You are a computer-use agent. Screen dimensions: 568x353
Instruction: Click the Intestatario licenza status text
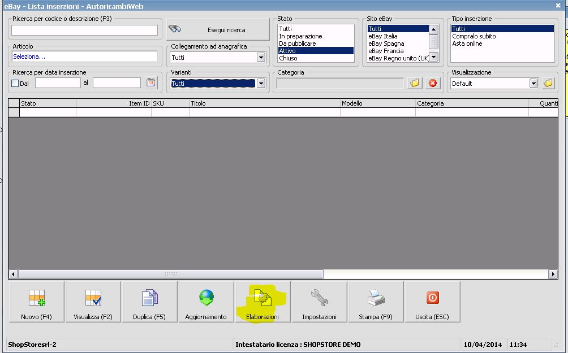pos(298,345)
